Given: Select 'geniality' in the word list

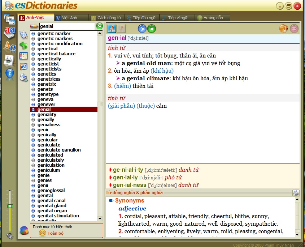Looking at the screenshot, I should coord(47,115).
